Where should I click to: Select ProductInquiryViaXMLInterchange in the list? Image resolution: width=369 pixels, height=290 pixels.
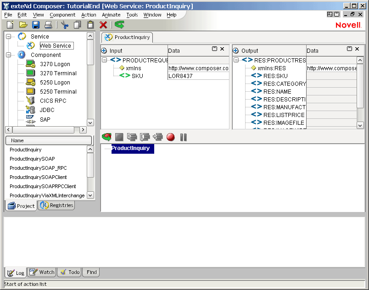click(x=47, y=195)
